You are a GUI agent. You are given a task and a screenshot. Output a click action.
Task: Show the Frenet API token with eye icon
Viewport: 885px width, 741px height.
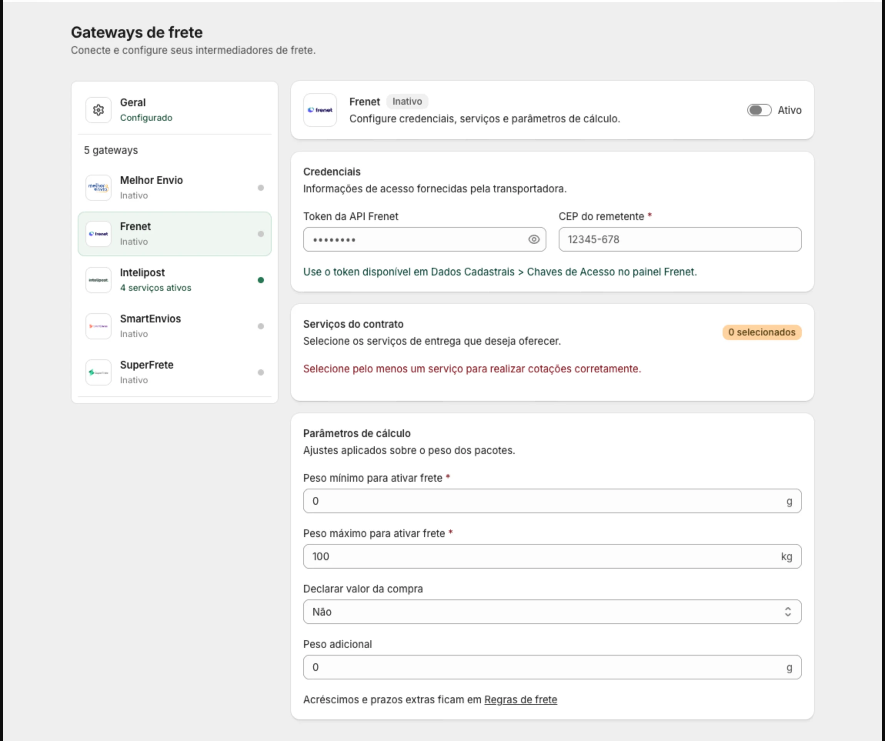[534, 239]
